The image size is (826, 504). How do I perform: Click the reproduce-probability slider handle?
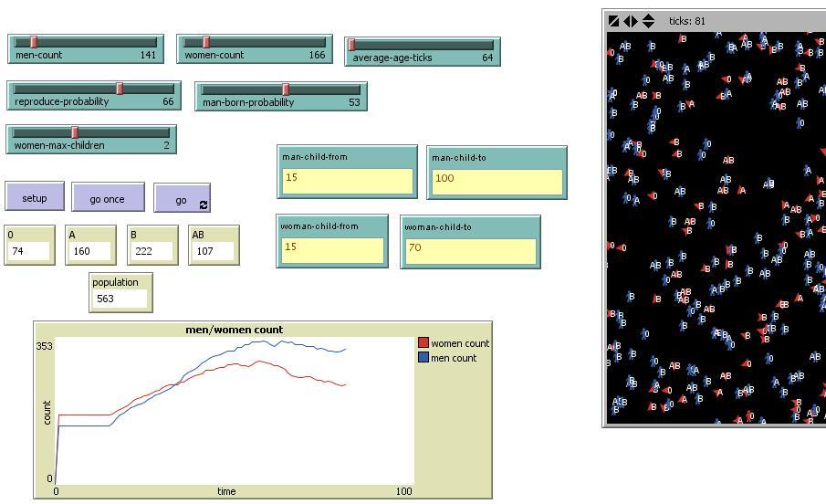tap(120, 89)
